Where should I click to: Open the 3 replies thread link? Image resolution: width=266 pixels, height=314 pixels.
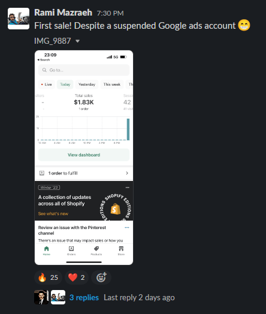click(84, 298)
